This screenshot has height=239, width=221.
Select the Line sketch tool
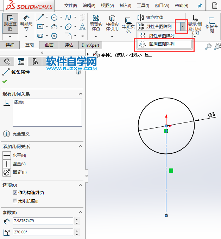click(x=40, y=18)
